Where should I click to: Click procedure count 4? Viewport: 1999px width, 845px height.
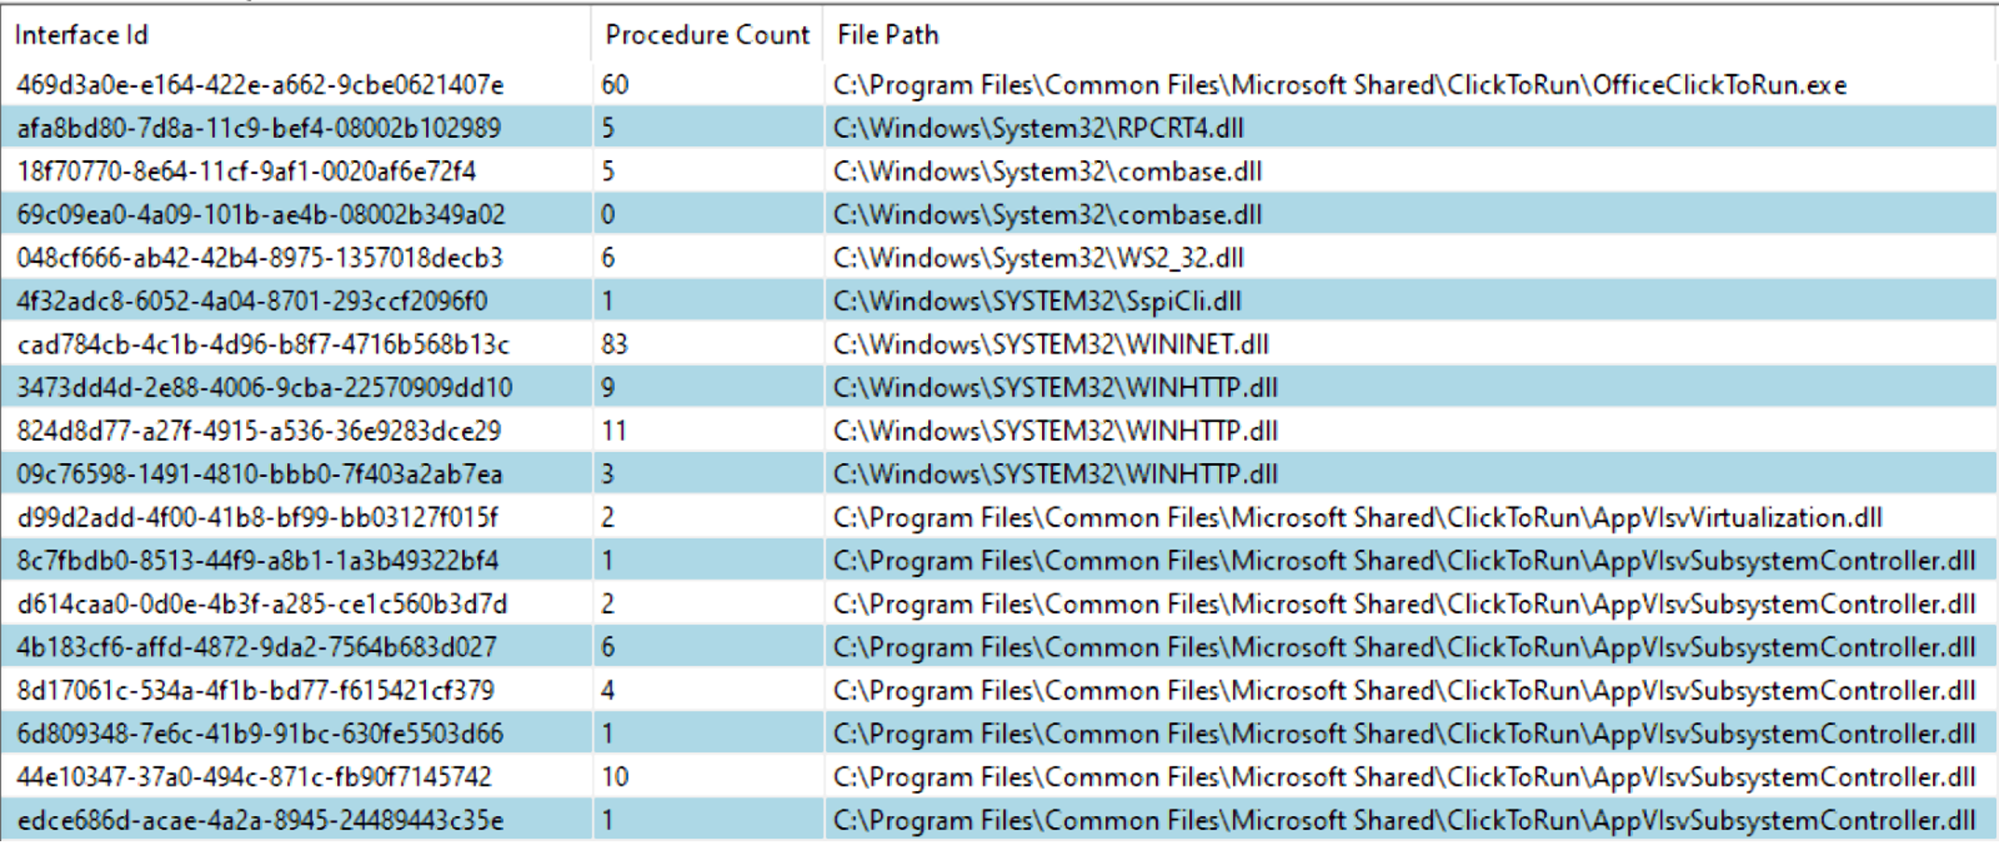pyautogui.click(x=608, y=690)
